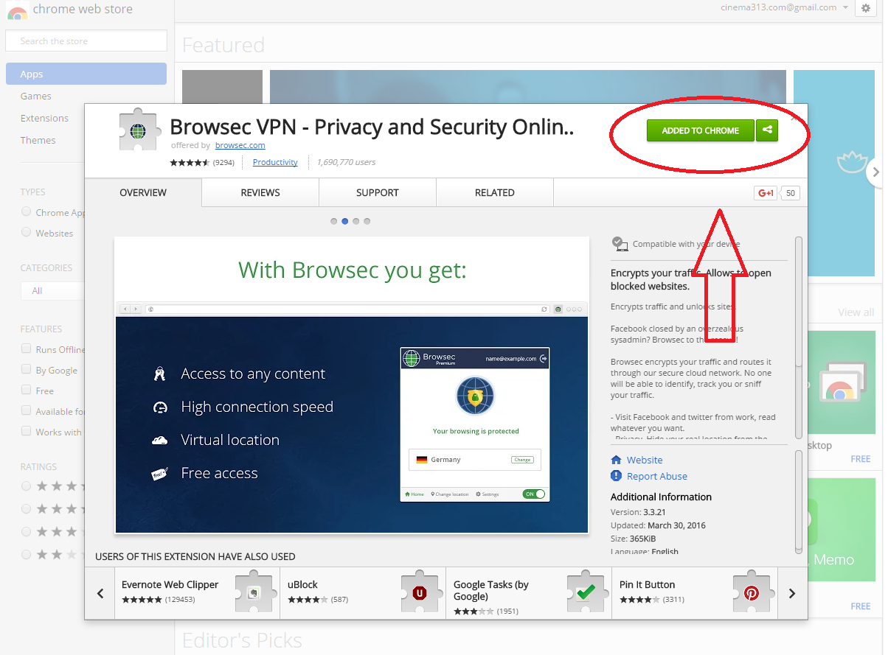Enable the Free feature checkbox

pyautogui.click(x=27, y=390)
